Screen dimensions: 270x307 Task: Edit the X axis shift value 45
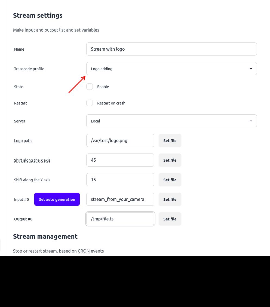click(120, 160)
